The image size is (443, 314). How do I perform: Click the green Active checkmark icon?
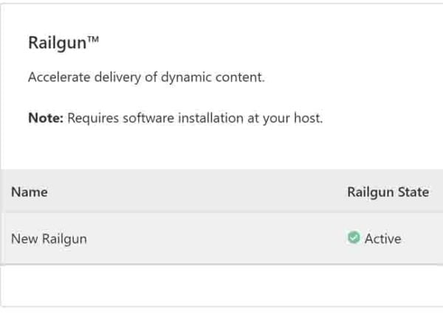tap(354, 237)
